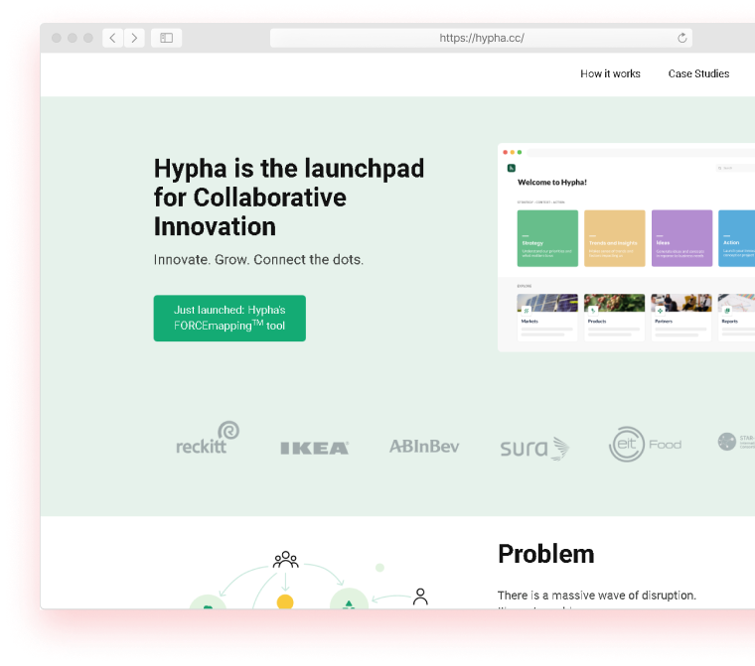Click the IKEA logo
Screen dimensions: 755x666
[315, 448]
